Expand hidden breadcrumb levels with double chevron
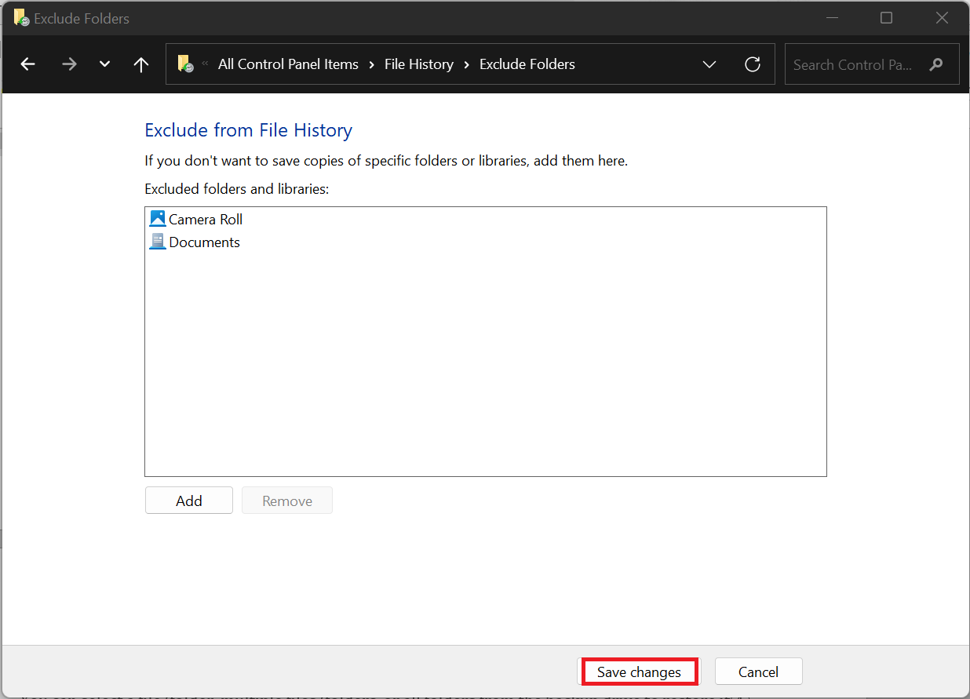 [x=206, y=64]
